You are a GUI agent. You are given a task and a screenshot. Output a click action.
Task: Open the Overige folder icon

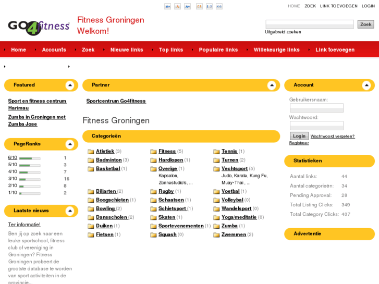click(x=153, y=169)
